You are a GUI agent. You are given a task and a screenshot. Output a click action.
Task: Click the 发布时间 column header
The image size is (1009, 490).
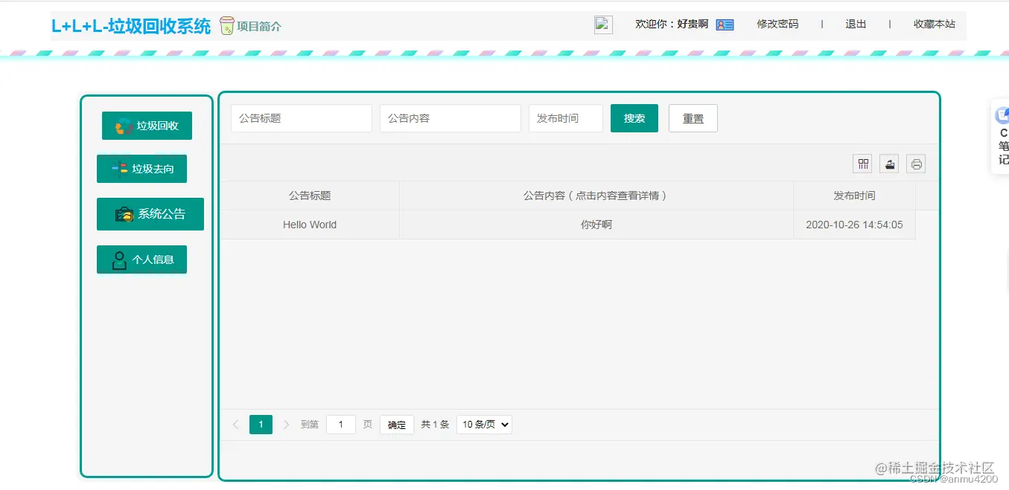click(x=854, y=196)
